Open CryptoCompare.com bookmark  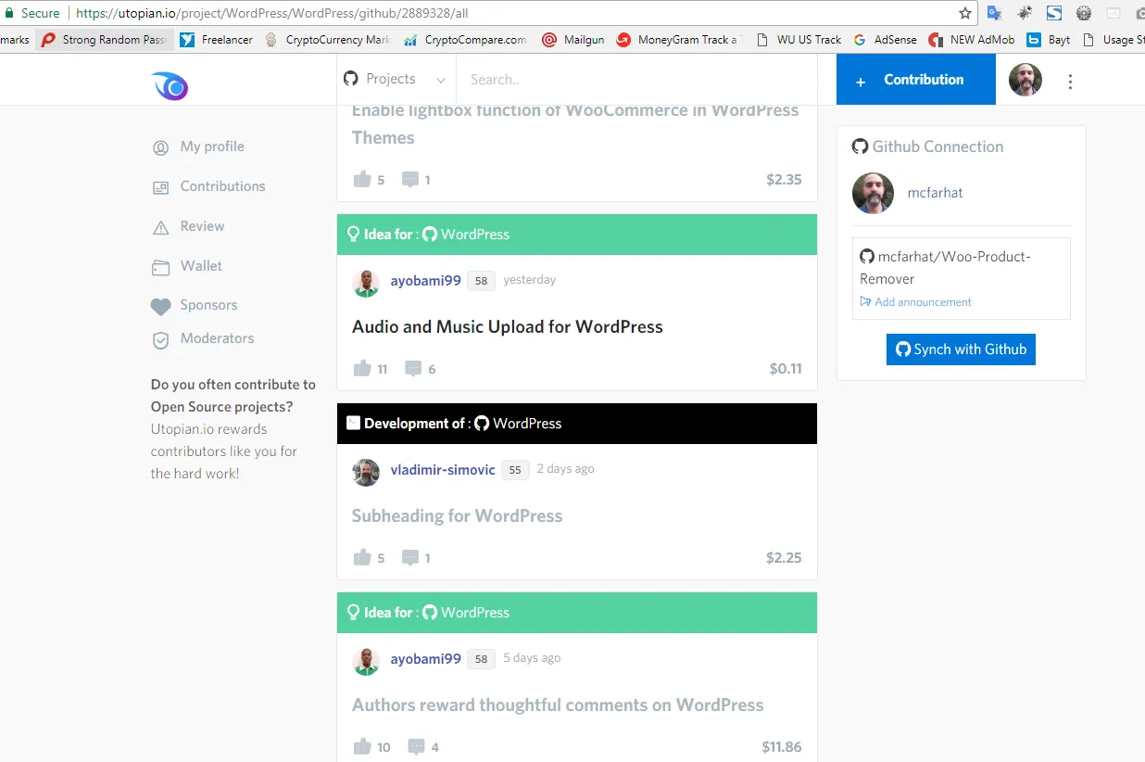[x=466, y=40]
